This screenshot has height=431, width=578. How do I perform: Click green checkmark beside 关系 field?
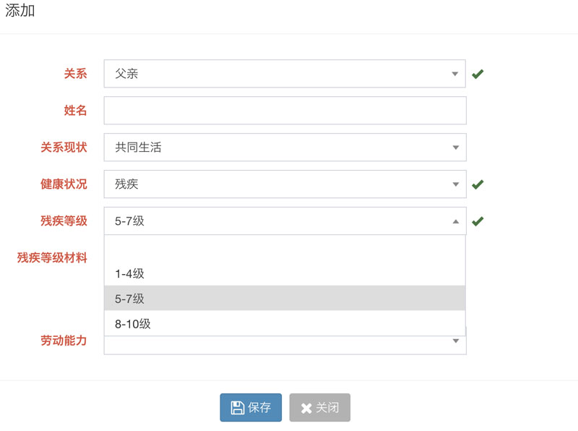click(478, 74)
